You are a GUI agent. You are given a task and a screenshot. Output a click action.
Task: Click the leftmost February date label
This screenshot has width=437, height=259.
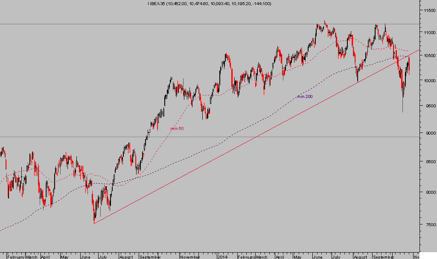point(16,257)
